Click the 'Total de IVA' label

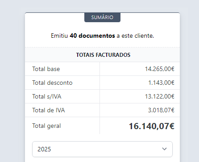[49, 110]
